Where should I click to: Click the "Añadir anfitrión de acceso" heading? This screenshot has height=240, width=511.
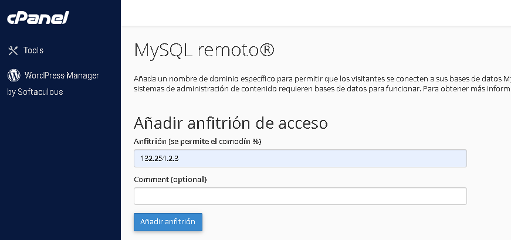pyautogui.click(x=231, y=123)
